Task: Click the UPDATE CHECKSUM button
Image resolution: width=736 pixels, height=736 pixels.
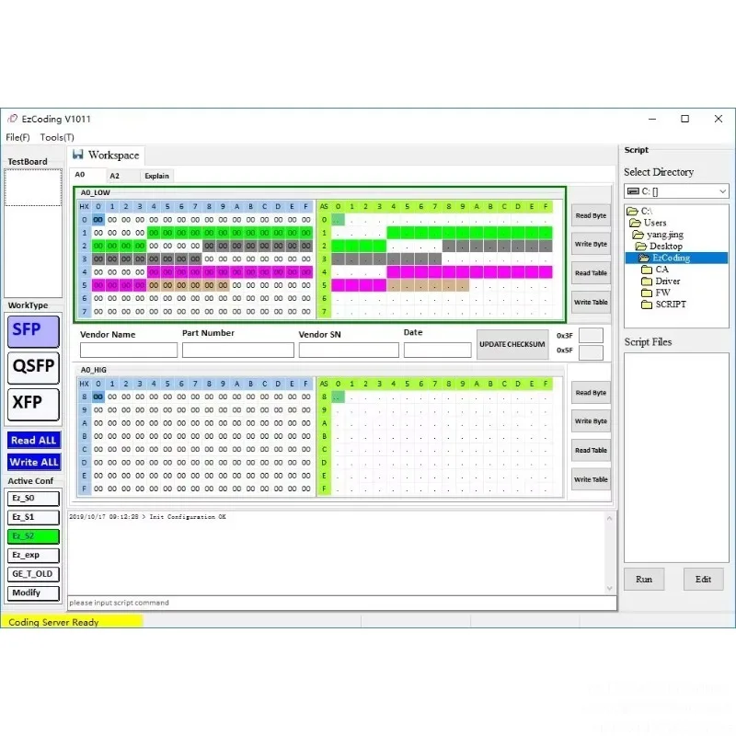Action: click(512, 344)
